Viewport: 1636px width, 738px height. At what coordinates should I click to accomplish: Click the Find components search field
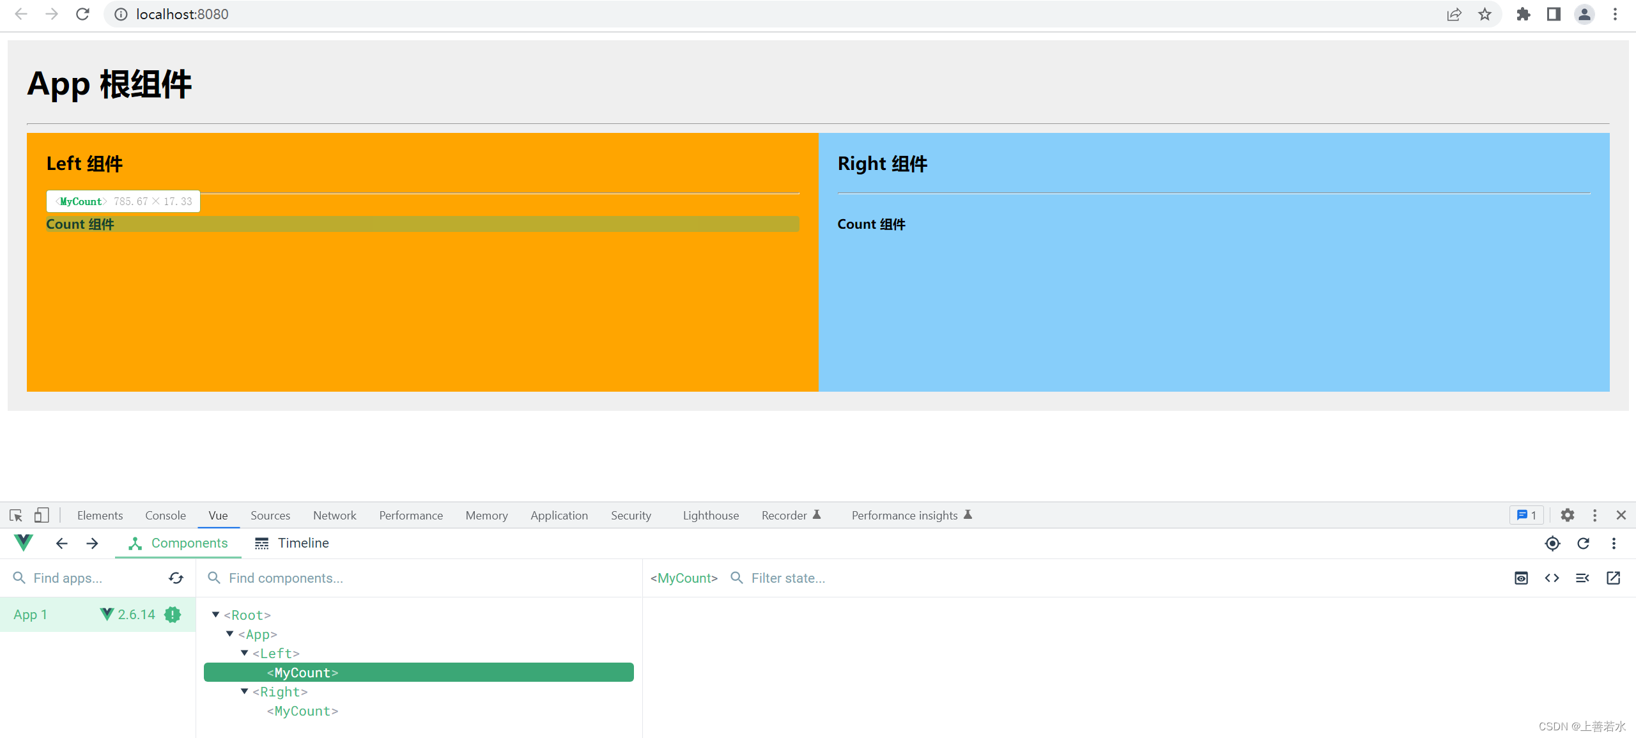tap(422, 578)
